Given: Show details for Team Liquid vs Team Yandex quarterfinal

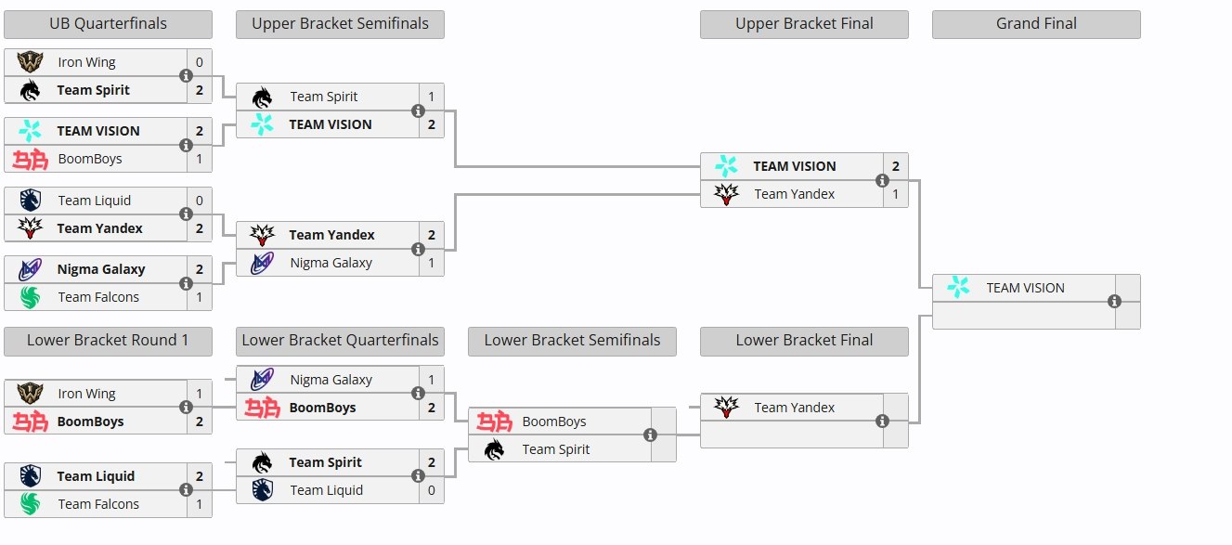Looking at the screenshot, I should tap(186, 214).
